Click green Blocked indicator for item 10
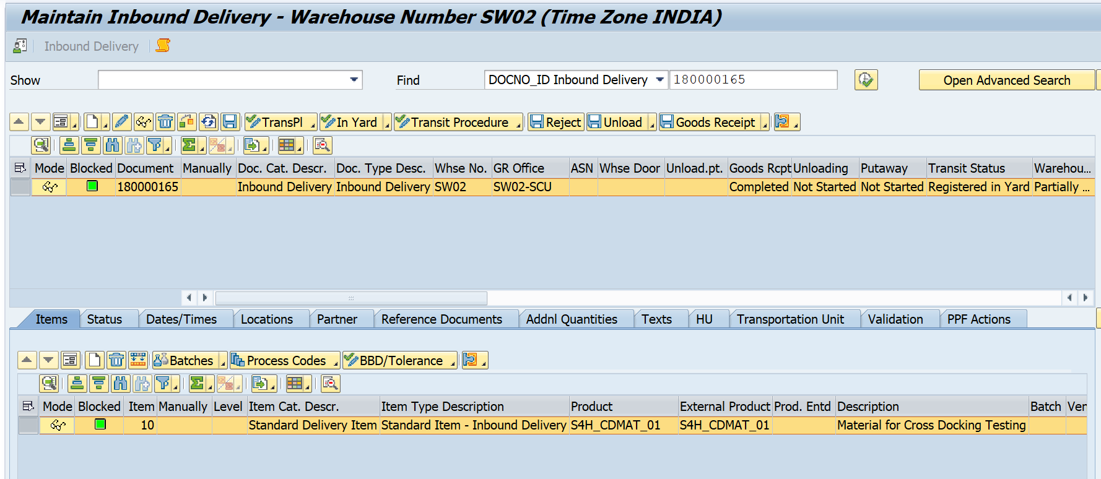The width and height of the screenshot is (1101, 479). coord(100,424)
